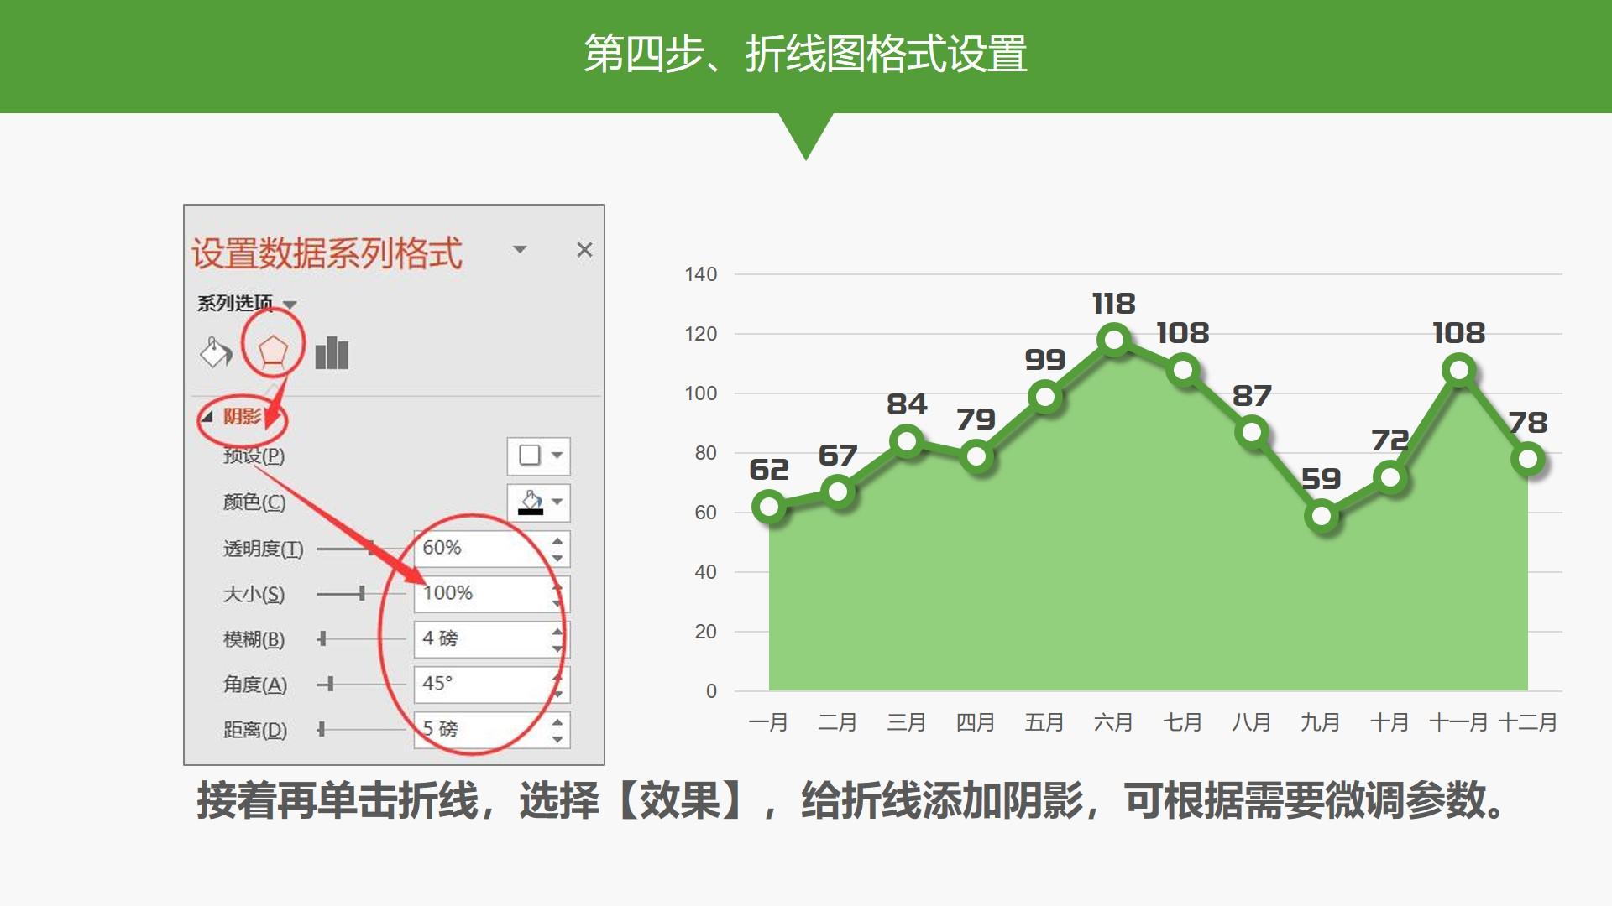Open the 预设(P) shadow preset dropdown
This screenshot has width=1612, height=906.
539,456
